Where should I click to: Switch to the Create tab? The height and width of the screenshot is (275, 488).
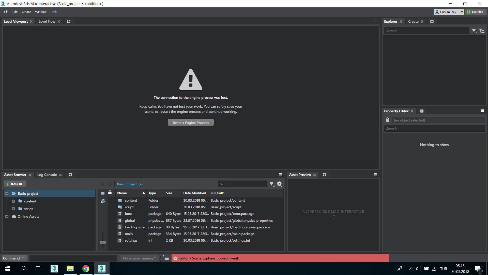tap(413, 22)
